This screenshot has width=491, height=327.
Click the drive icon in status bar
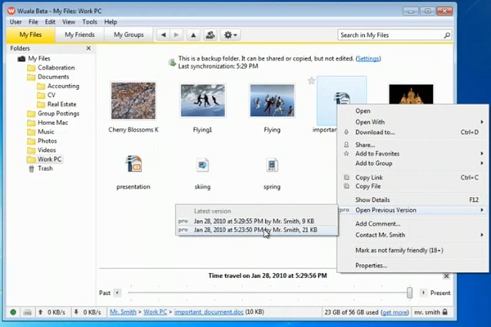(28, 312)
